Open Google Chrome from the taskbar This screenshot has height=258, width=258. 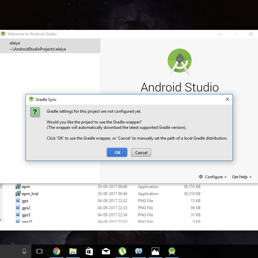click(x=56, y=251)
